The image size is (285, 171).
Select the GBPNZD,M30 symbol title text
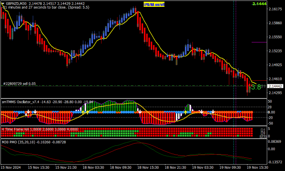(x=16, y=4)
